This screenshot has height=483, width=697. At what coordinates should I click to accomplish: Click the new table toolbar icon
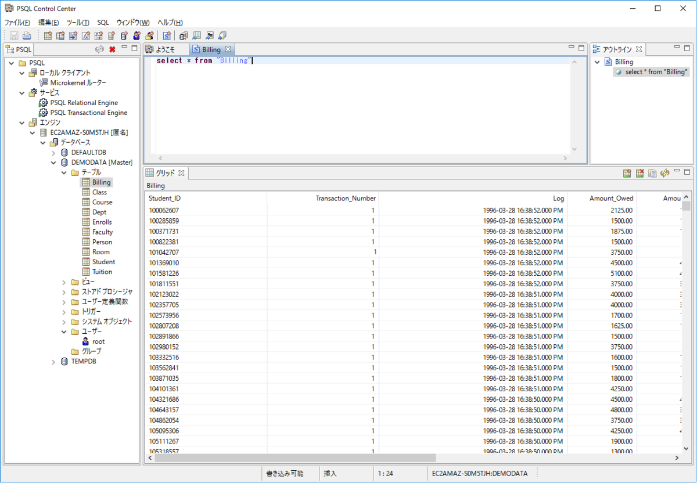pos(48,36)
